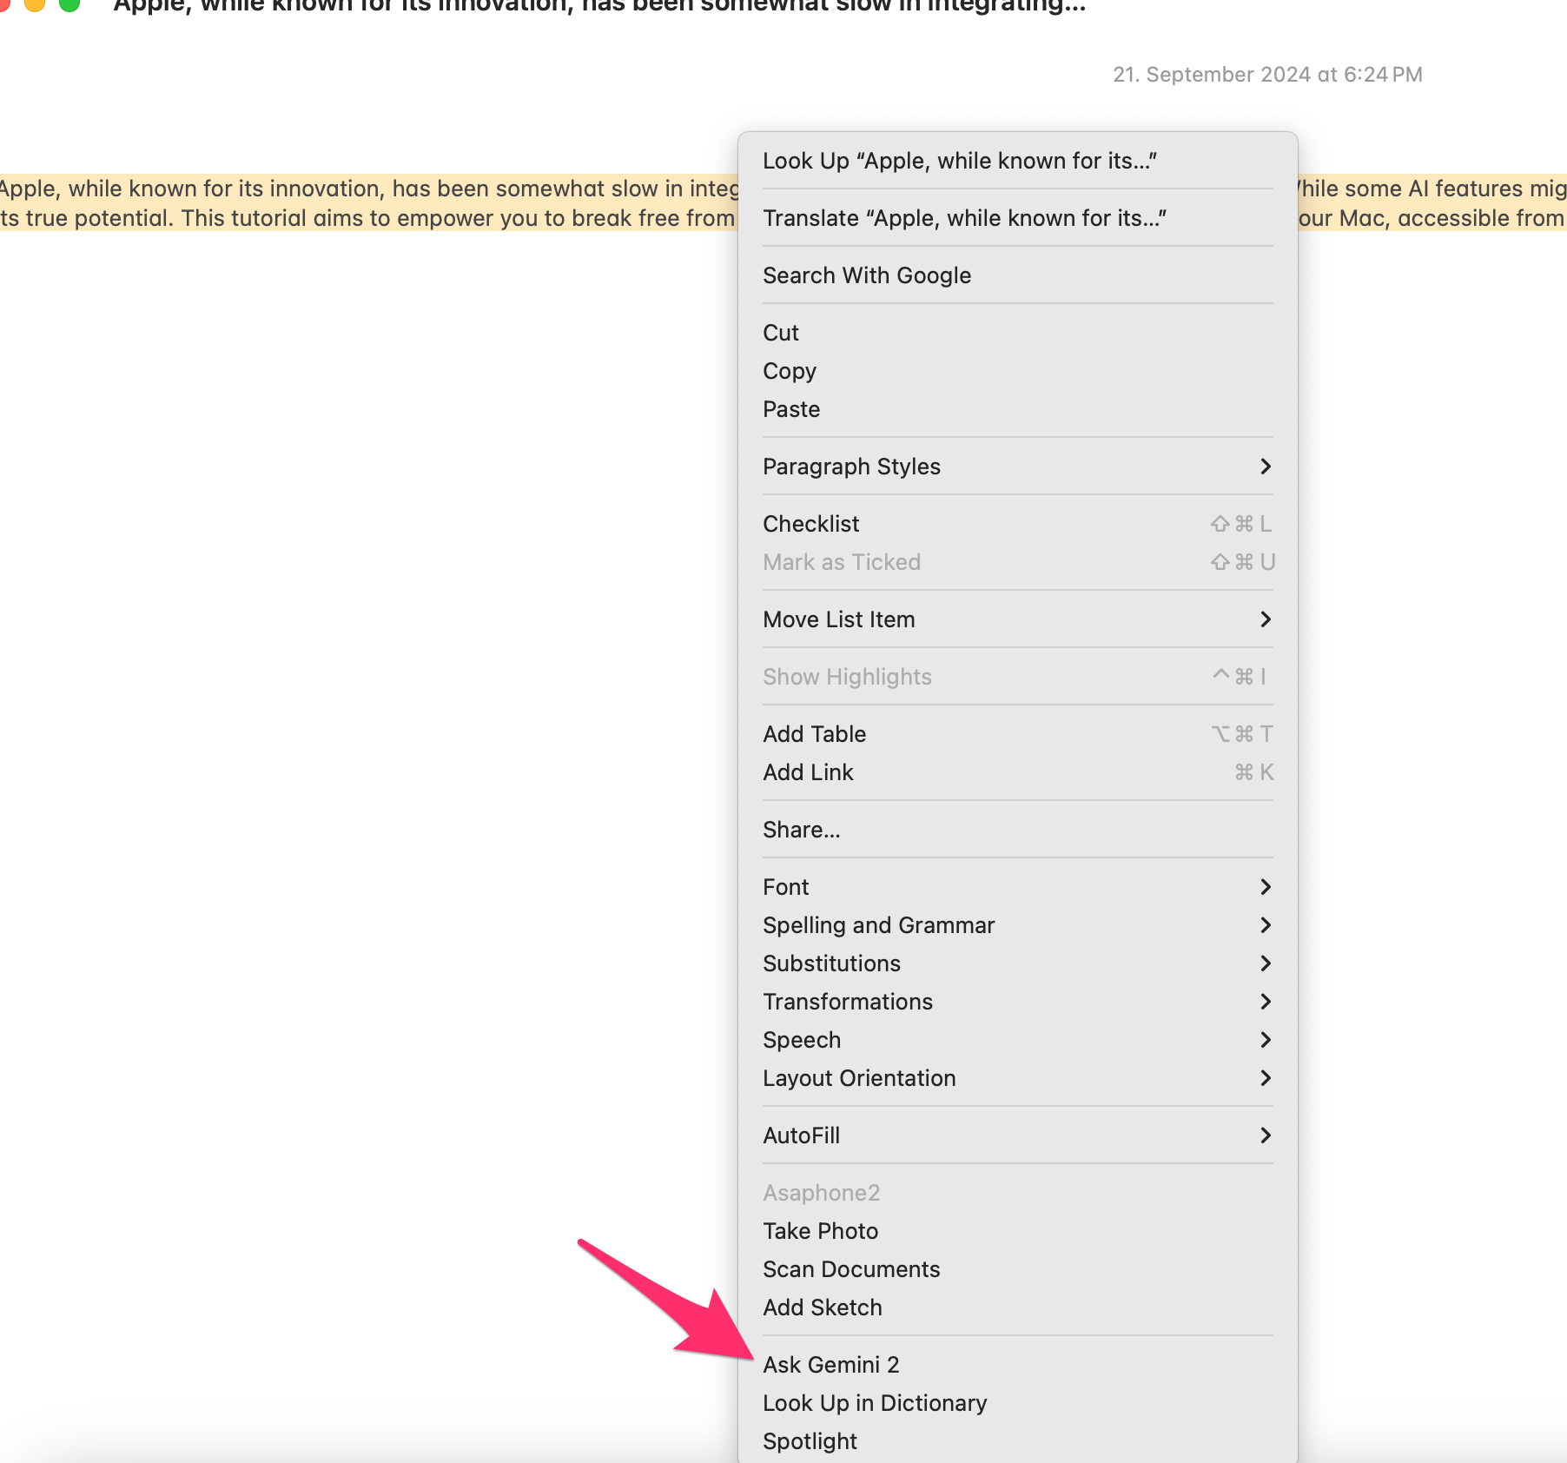The height and width of the screenshot is (1463, 1567).
Task: Click the note title in the window title bar
Action: (599, 6)
